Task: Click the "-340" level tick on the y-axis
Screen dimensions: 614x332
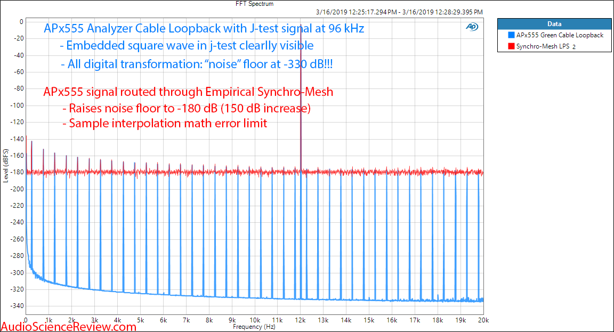Action: point(17,306)
